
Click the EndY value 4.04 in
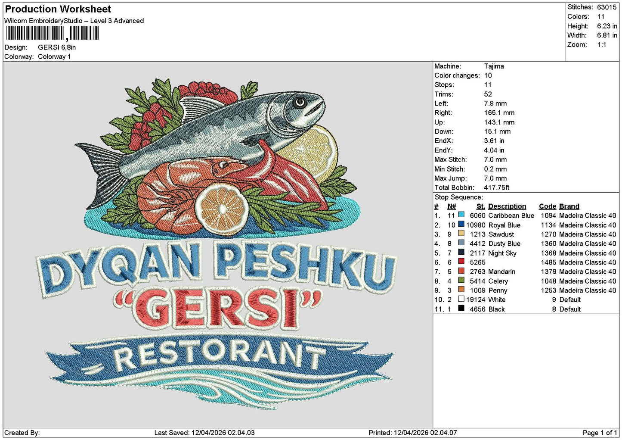[495, 150]
